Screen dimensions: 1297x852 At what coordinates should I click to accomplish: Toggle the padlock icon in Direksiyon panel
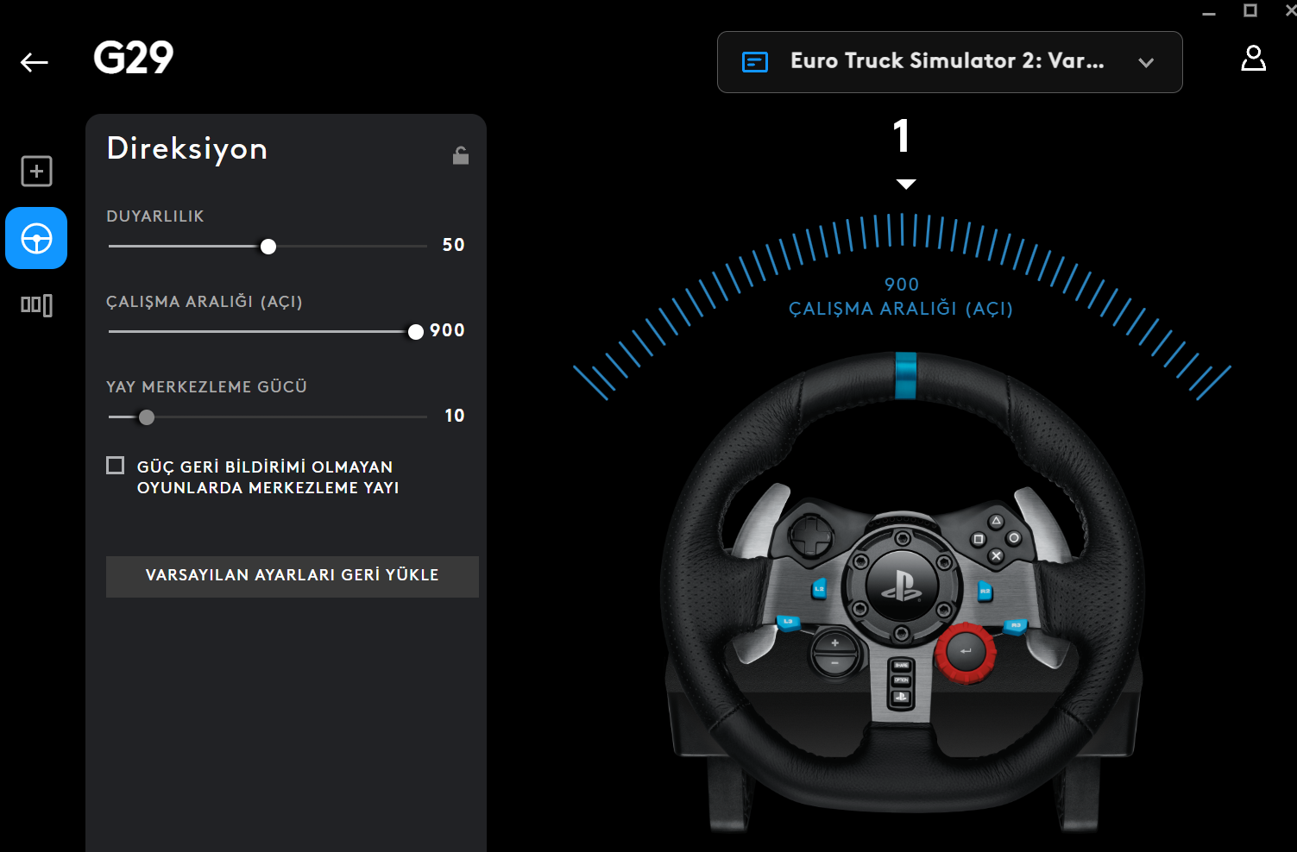(x=461, y=155)
